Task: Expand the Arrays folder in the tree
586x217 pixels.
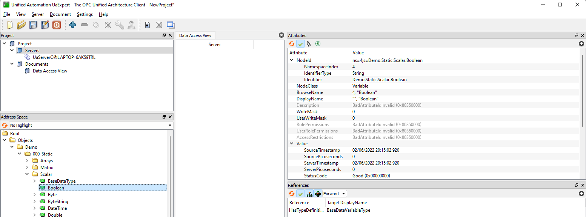Action: point(27,161)
